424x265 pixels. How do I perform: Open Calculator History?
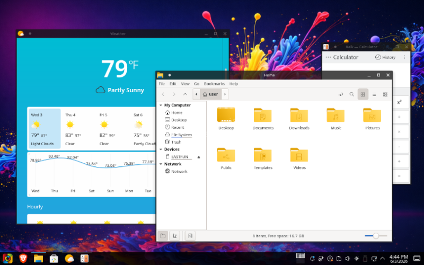(385, 57)
